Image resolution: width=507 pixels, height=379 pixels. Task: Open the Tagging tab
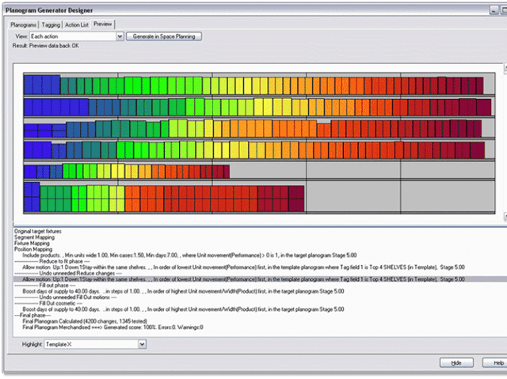pyautogui.click(x=51, y=25)
